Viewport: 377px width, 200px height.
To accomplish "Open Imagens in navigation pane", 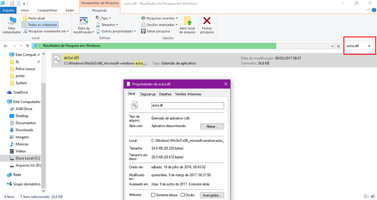I will point(19,137).
